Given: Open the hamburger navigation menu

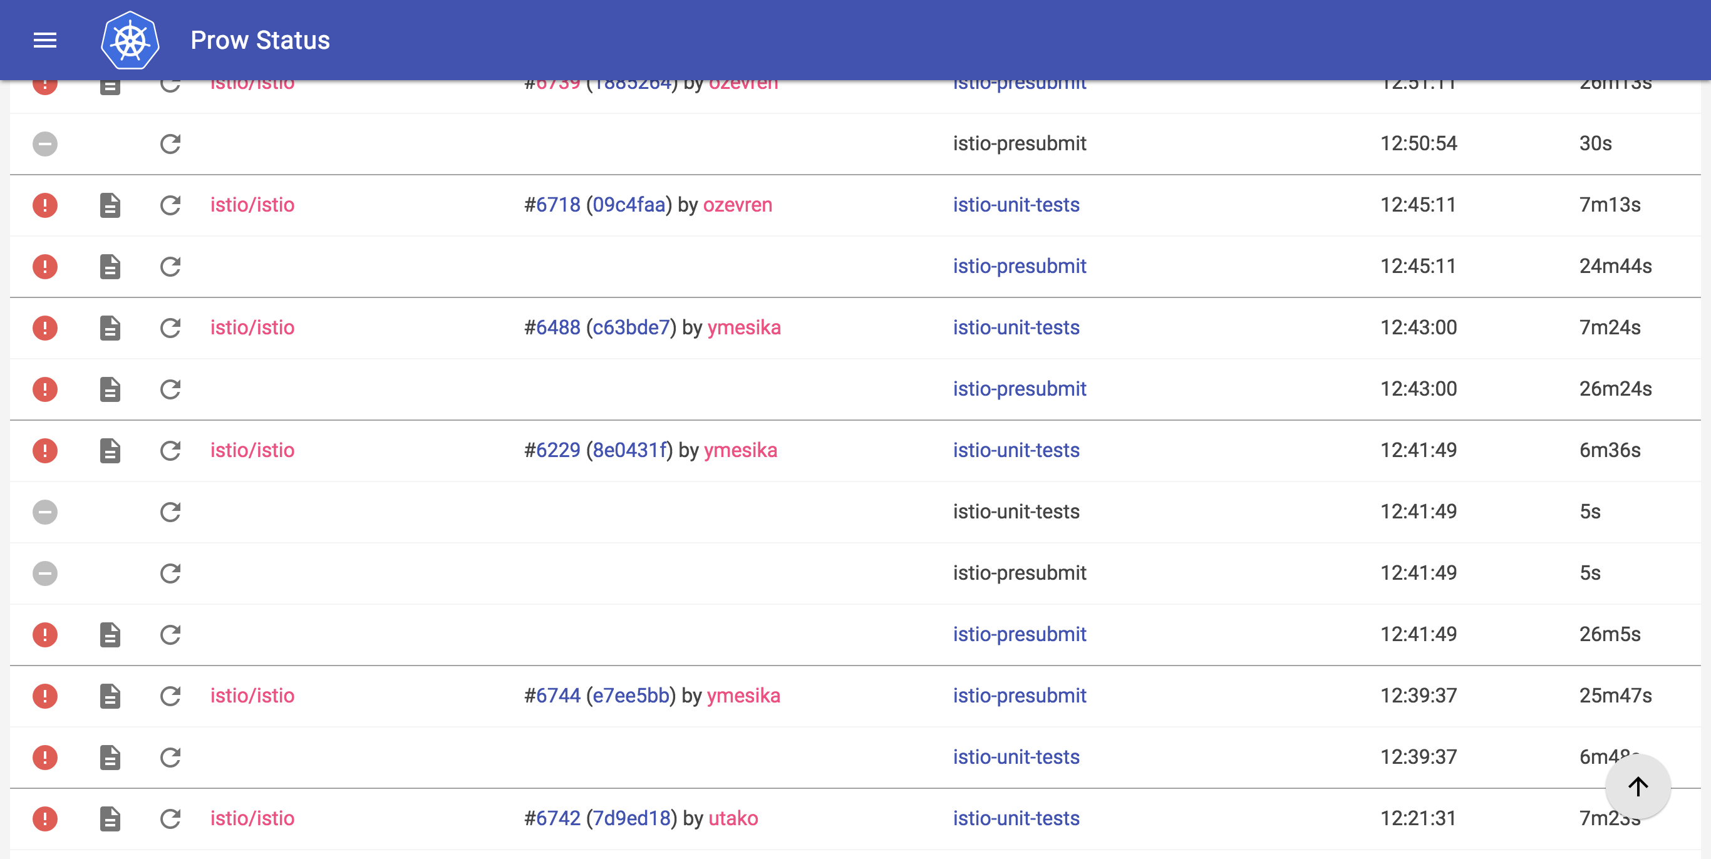Looking at the screenshot, I should (44, 40).
